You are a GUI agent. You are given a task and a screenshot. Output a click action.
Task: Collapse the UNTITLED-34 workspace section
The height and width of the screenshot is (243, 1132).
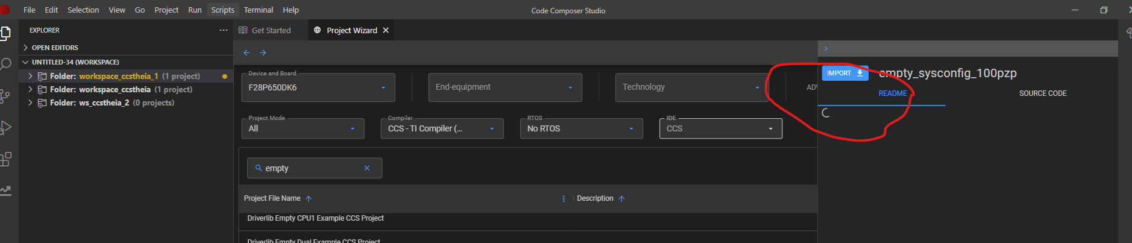(x=25, y=62)
